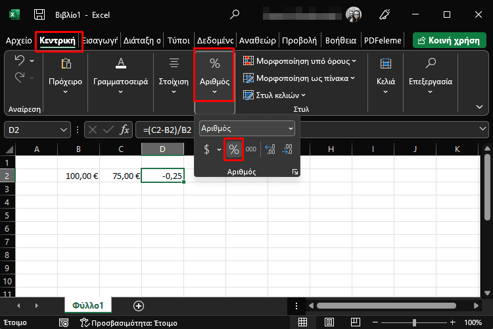Viewport: 493px width, 329px height.
Task: Expand the Undo history dropdown arrow
Action: pos(32,61)
